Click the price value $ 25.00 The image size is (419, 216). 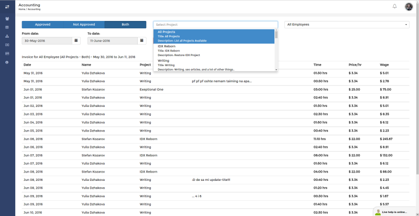coord(355,90)
